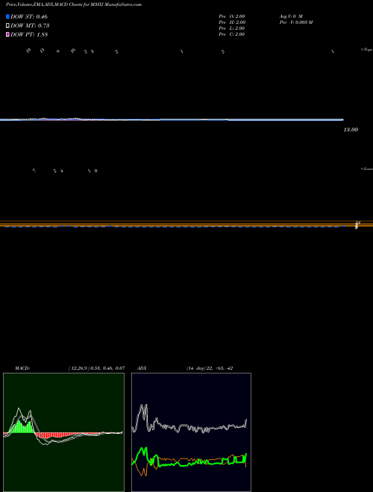The height and width of the screenshot is (492, 373).
Task: Click the 13.00 price axis label
Action: tap(351, 130)
